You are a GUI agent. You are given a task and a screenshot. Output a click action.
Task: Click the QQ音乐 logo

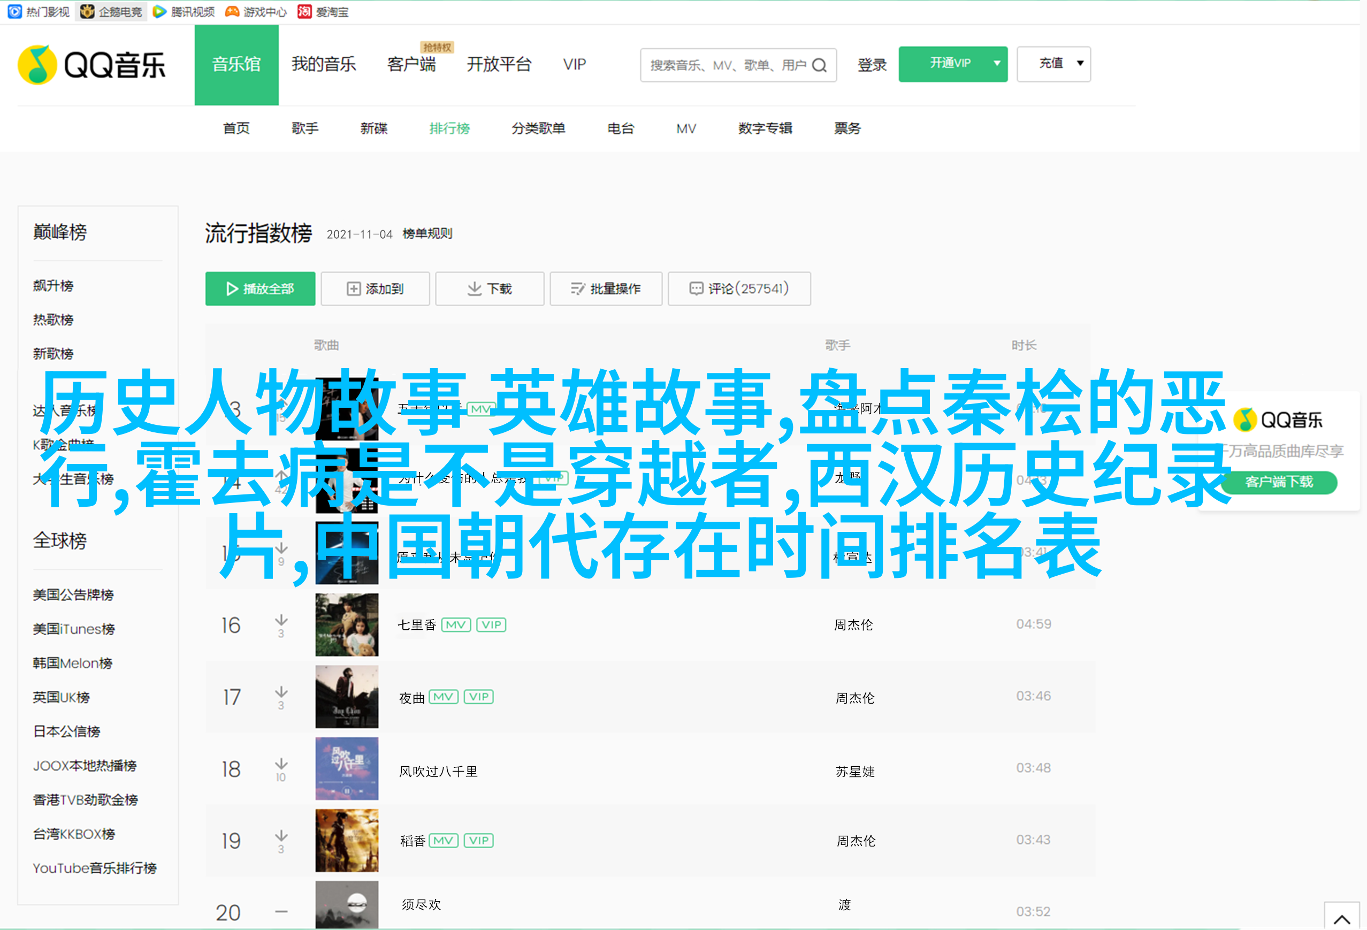coord(92,65)
